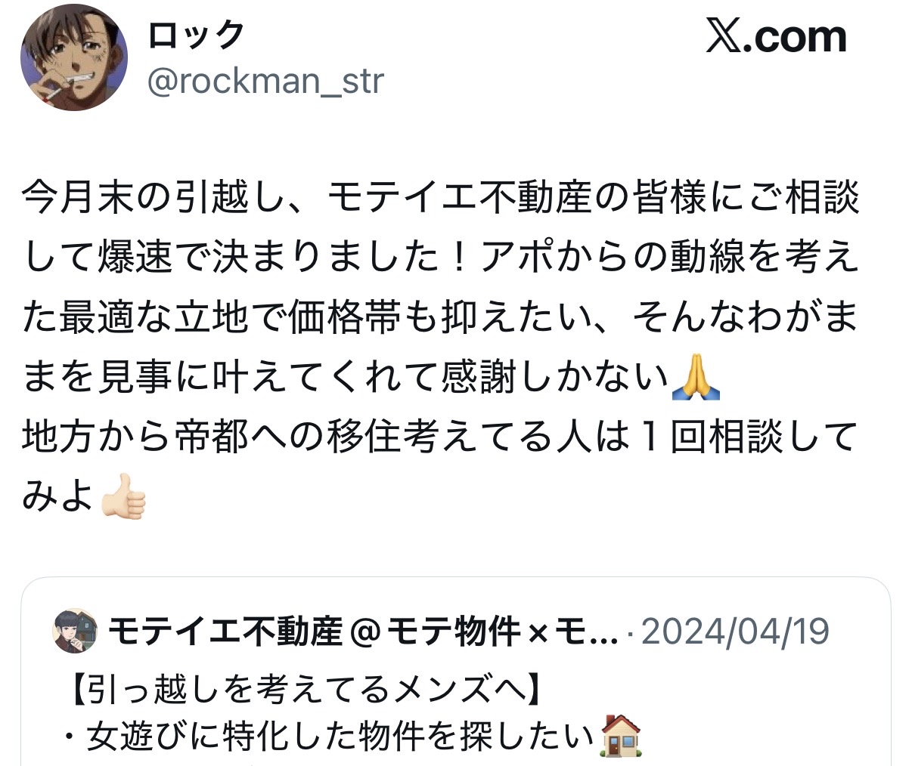This screenshot has width=912, height=766.
Task: Open quoted author name モテイエ不動産@モテ物件
Action: (x=363, y=632)
